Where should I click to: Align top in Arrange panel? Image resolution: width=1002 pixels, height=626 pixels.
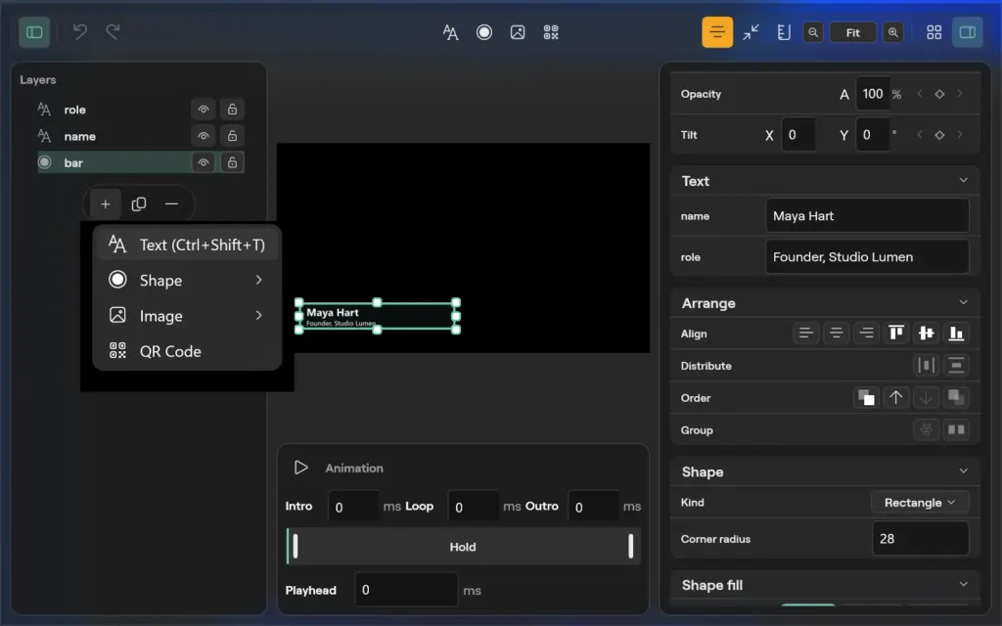pyautogui.click(x=896, y=333)
